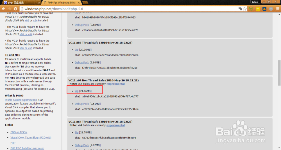Close the php_百度搜索 tab
281x150 pixels.
click(x=39, y=3)
